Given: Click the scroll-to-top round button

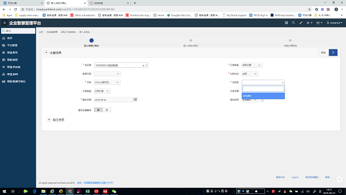Looking at the screenshot, I should tap(340, 179).
